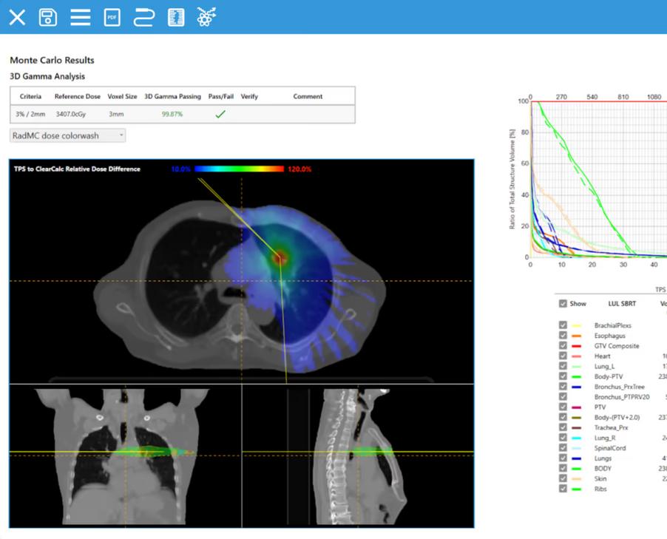Click the magenta PTV color swatch
This screenshot has width=667, height=539.
click(x=576, y=407)
